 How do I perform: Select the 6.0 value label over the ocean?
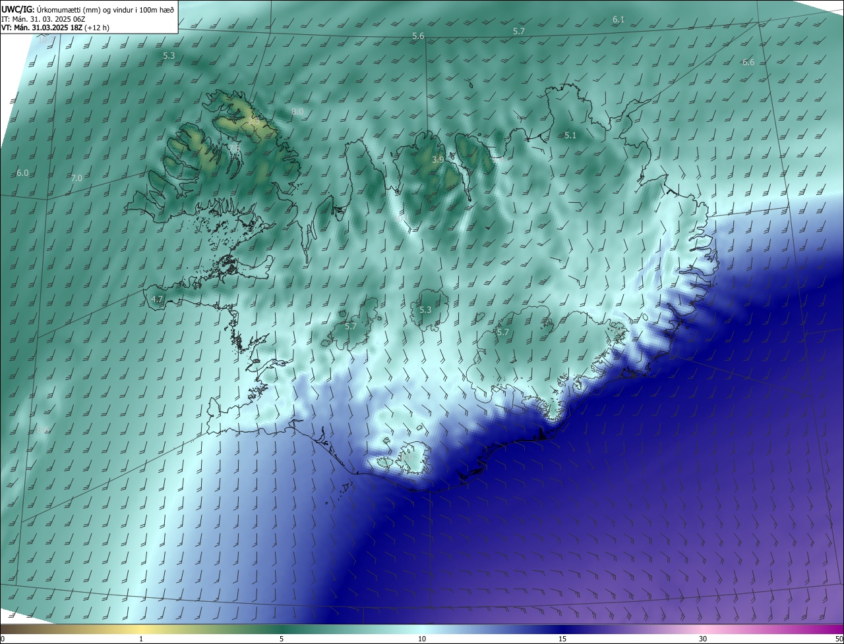[x=22, y=173]
